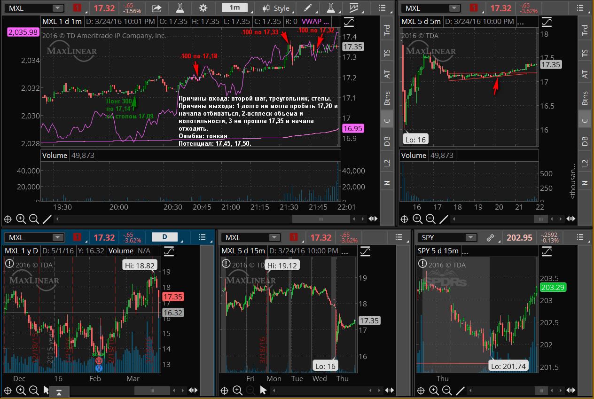Click expand arrows at MXL 5m scrollbar end
The image size is (594, 399).
571,219
